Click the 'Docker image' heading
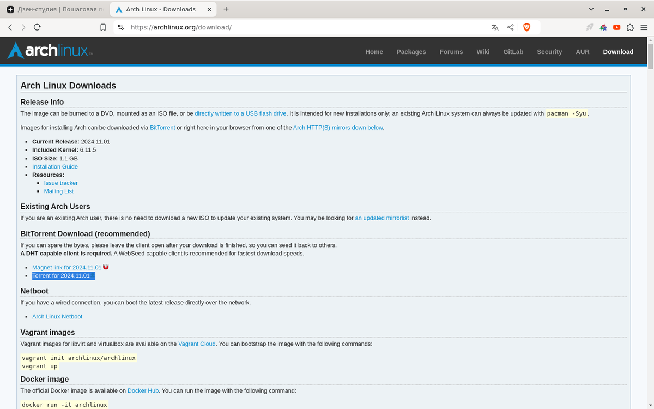654x409 pixels. click(x=45, y=380)
